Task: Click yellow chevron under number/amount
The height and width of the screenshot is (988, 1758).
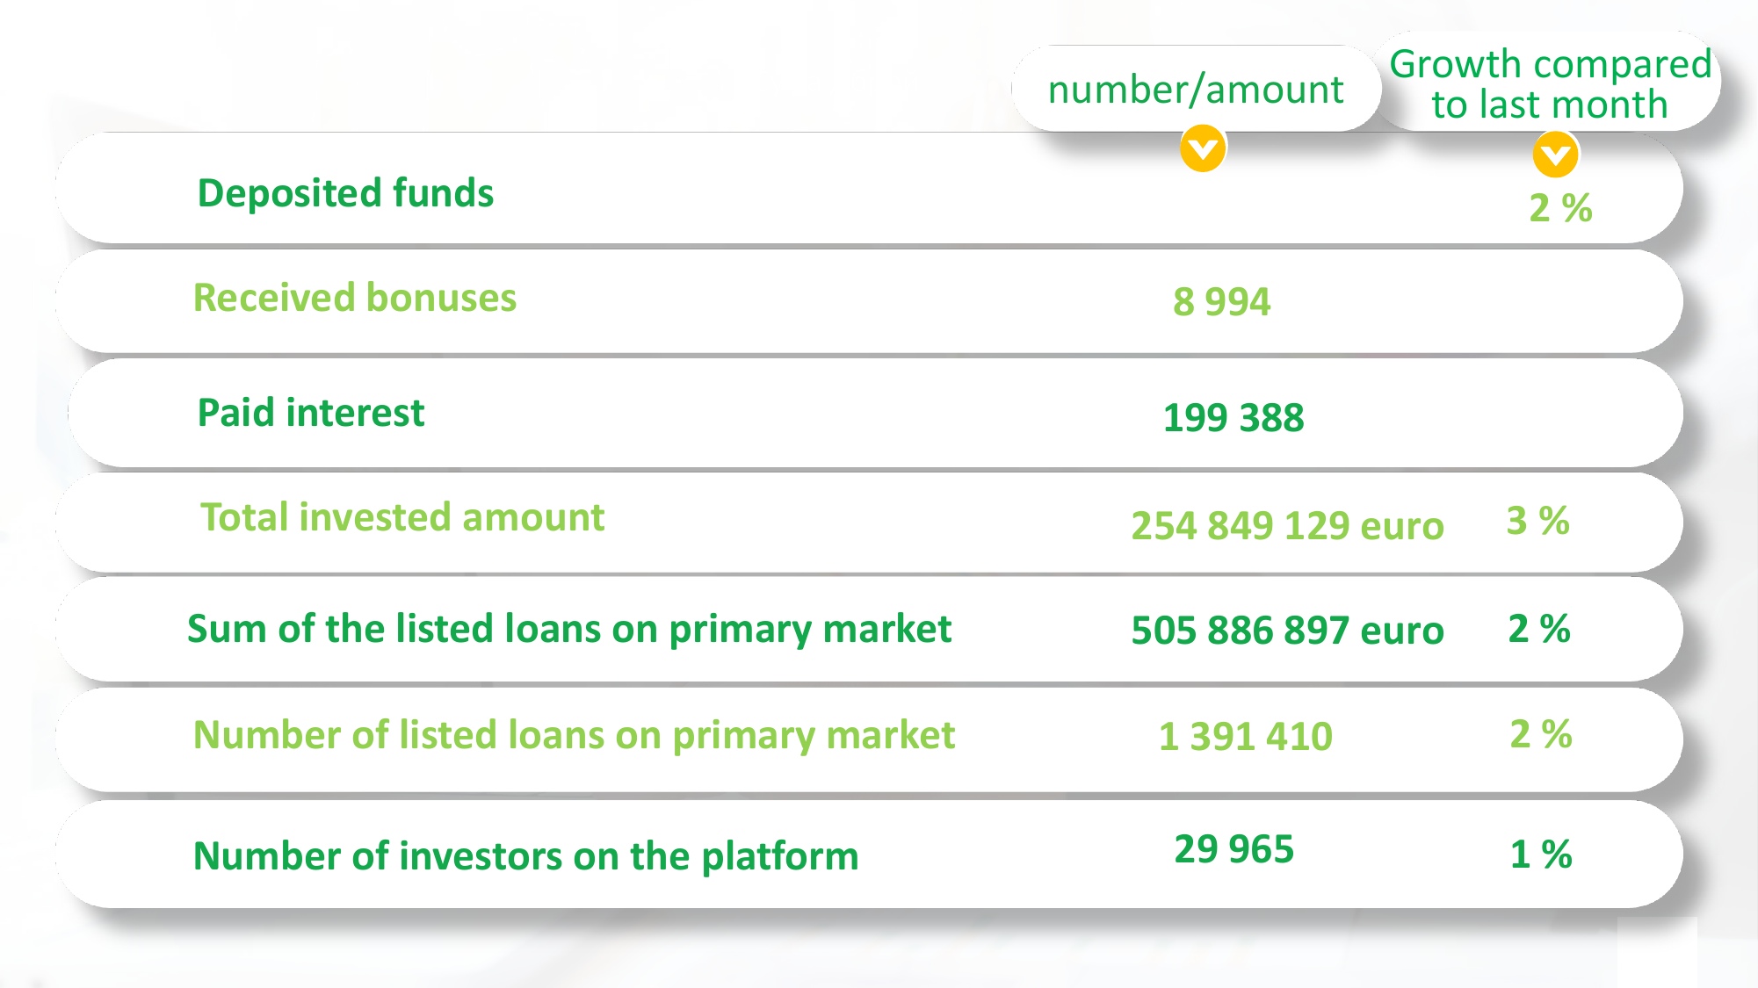Action: tap(1203, 148)
